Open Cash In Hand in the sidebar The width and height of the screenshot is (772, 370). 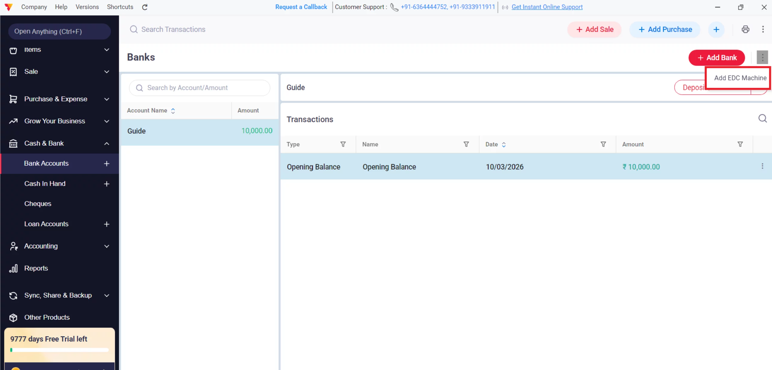click(45, 184)
